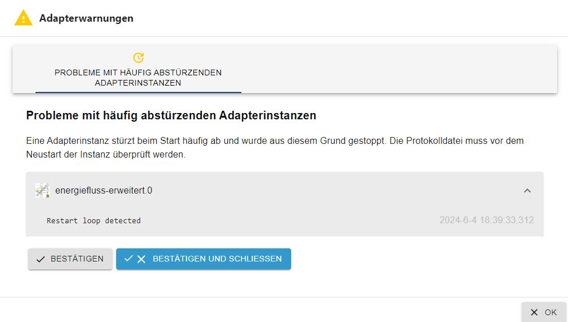Click the timestamp 2024-6-4 18:39:33.312

pyautogui.click(x=487, y=220)
